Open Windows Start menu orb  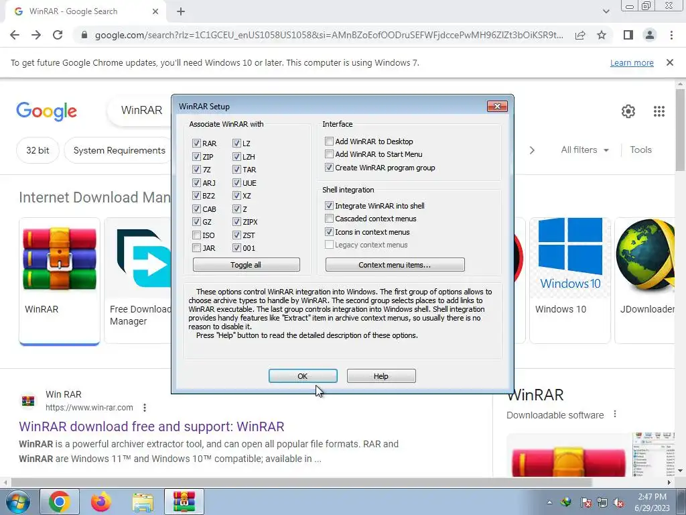coord(17,502)
